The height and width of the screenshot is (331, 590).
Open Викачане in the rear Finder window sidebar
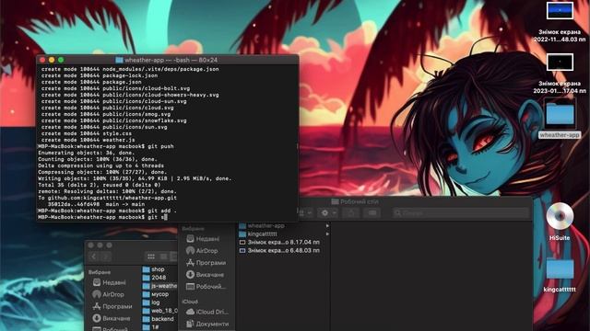112,319
